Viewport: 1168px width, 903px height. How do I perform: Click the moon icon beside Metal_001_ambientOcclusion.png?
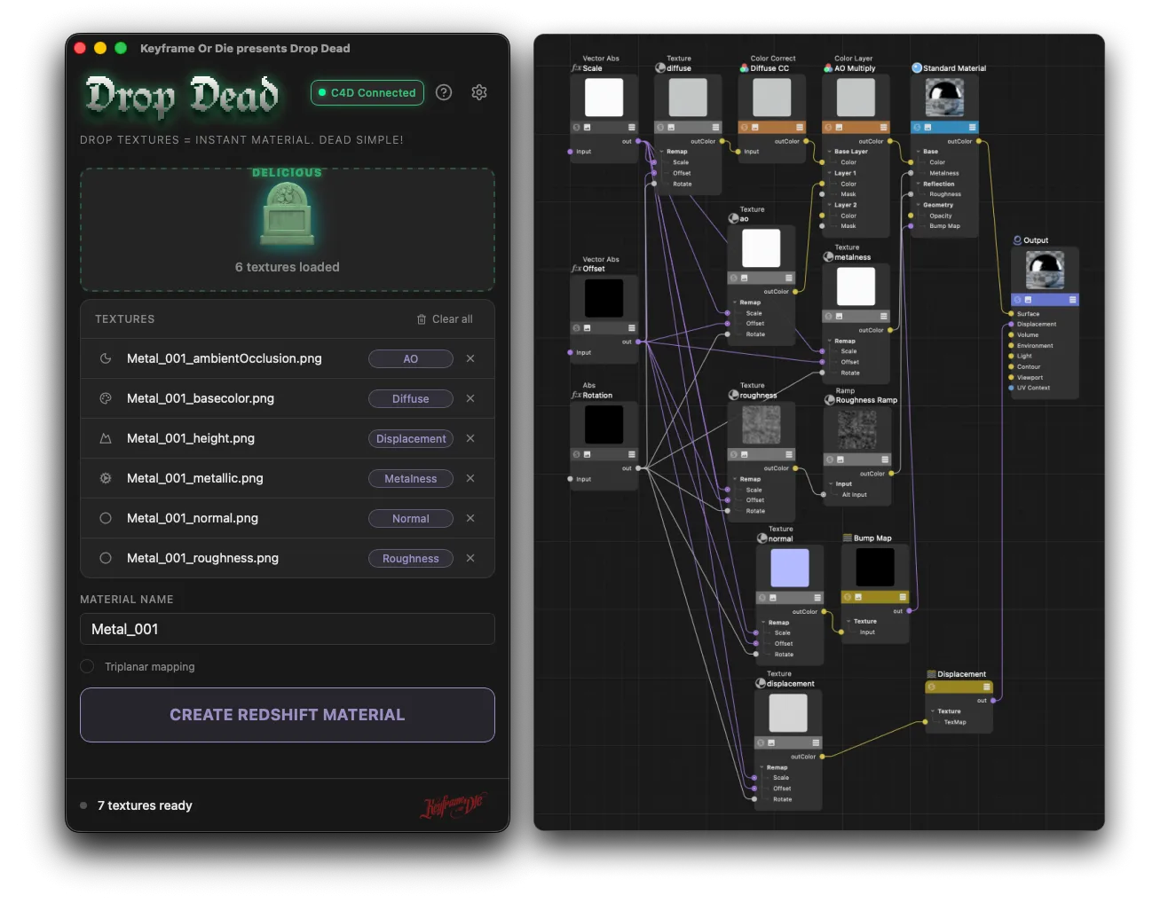click(105, 358)
